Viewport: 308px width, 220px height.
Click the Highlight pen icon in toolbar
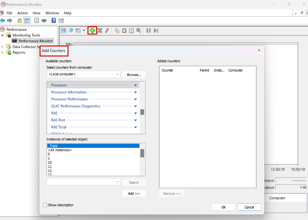[x=107, y=31]
